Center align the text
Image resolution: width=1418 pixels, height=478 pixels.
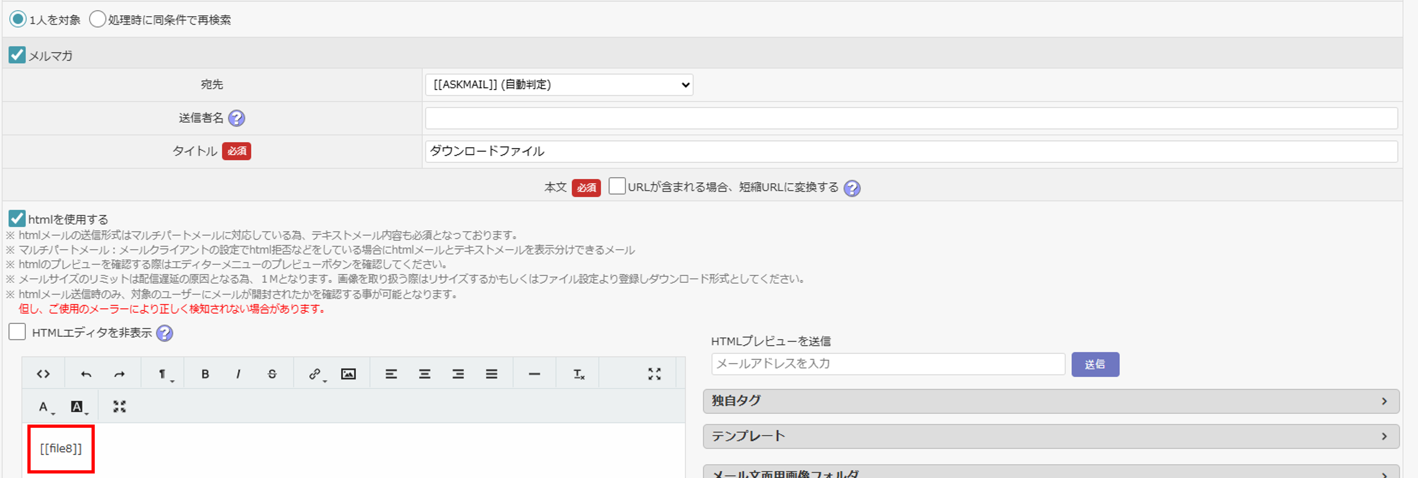click(x=424, y=374)
